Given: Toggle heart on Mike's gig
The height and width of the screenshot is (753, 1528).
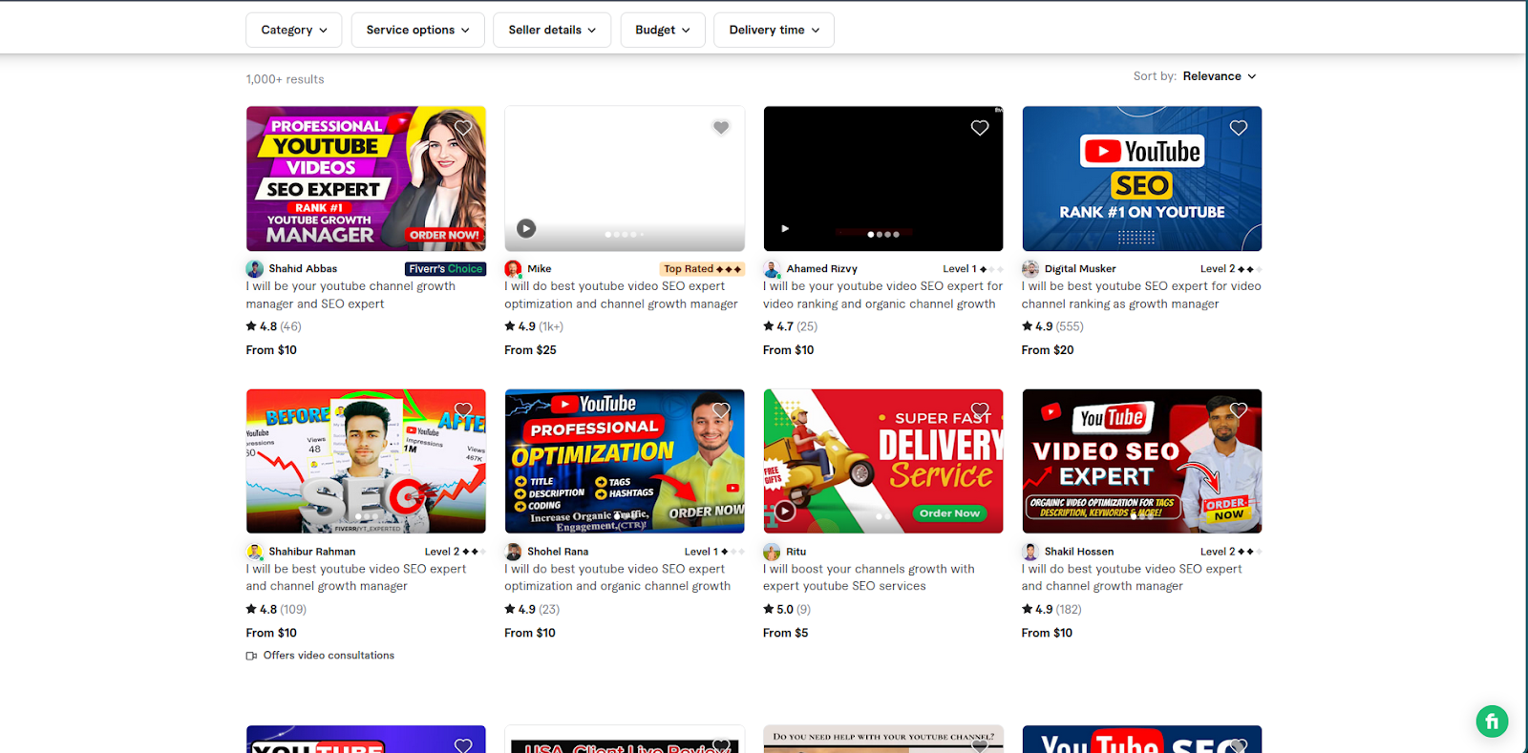Looking at the screenshot, I should point(721,128).
